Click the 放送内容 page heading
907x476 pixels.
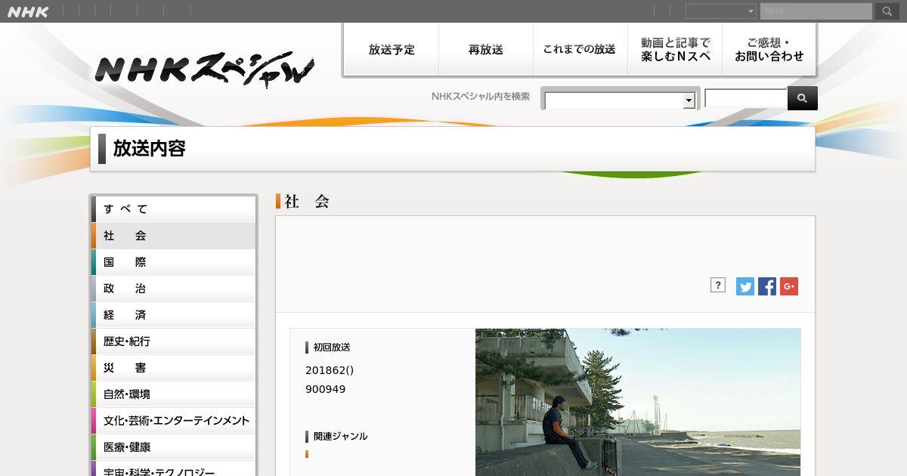click(150, 149)
